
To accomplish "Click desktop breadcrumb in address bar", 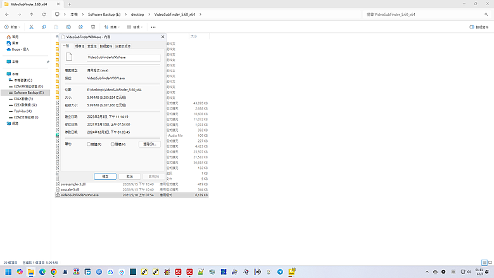I will 137,15.
